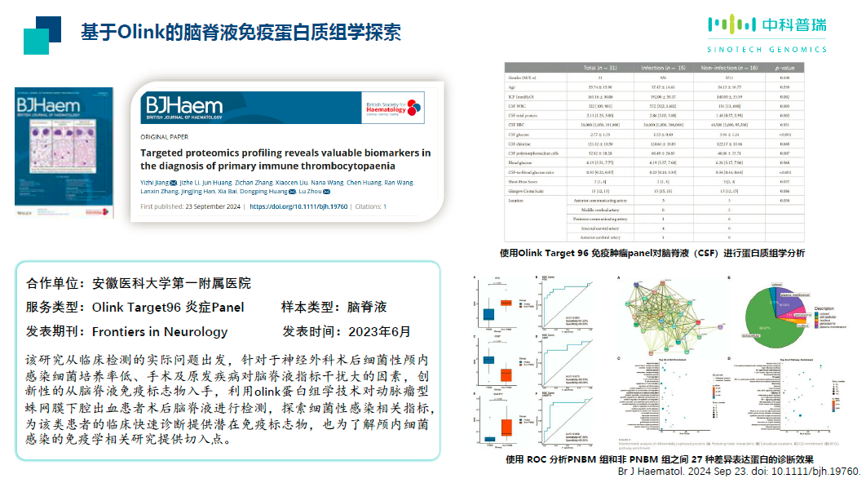This screenshot has height=483, width=866.
Task: Click the BJHaem logo in the article banner
Action: [183, 106]
